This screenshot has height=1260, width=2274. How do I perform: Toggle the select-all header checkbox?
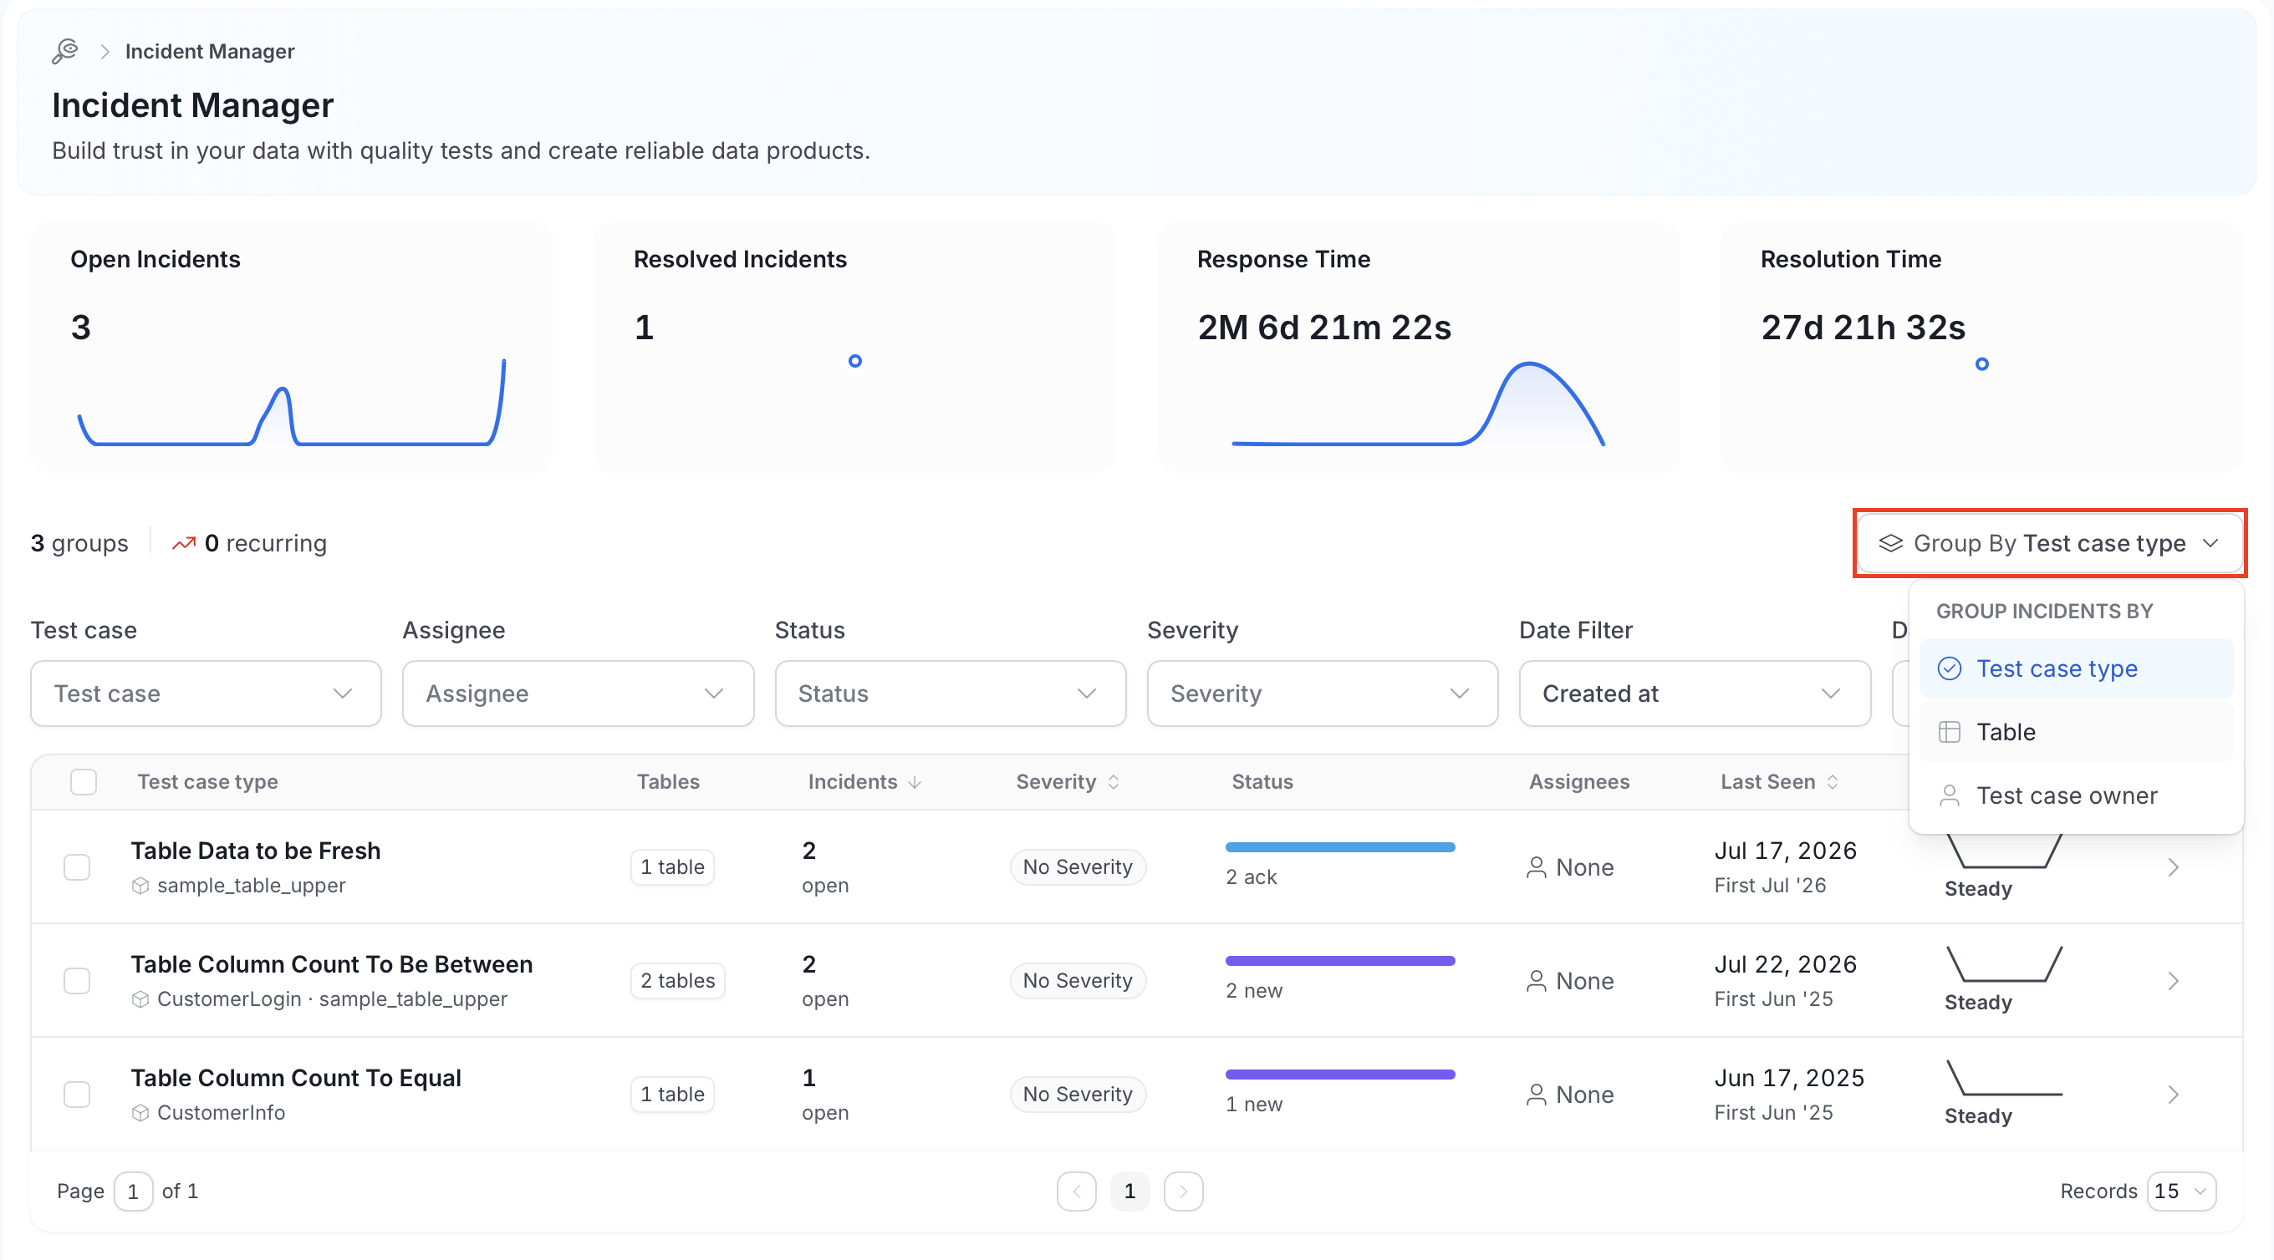click(x=83, y=782)
